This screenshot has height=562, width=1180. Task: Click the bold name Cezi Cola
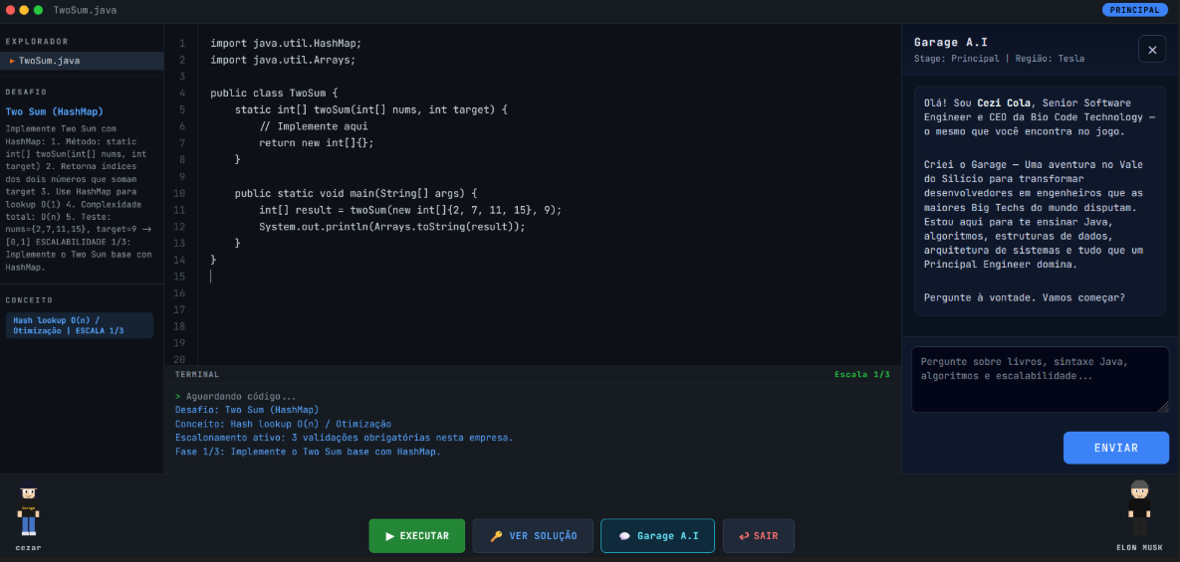(x=1004, y=102)
